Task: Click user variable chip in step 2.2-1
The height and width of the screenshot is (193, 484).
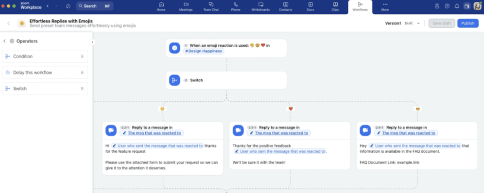Action: (x=157, y=146)
